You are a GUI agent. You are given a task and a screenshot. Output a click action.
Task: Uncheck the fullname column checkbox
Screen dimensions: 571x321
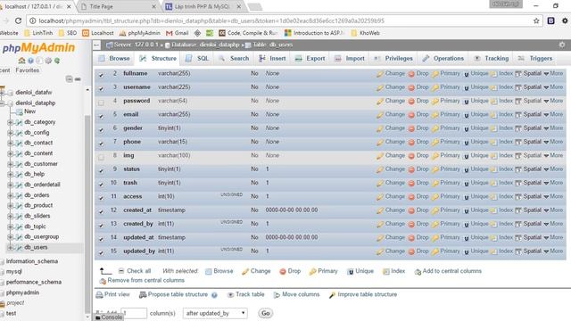[x=101, y=75]
